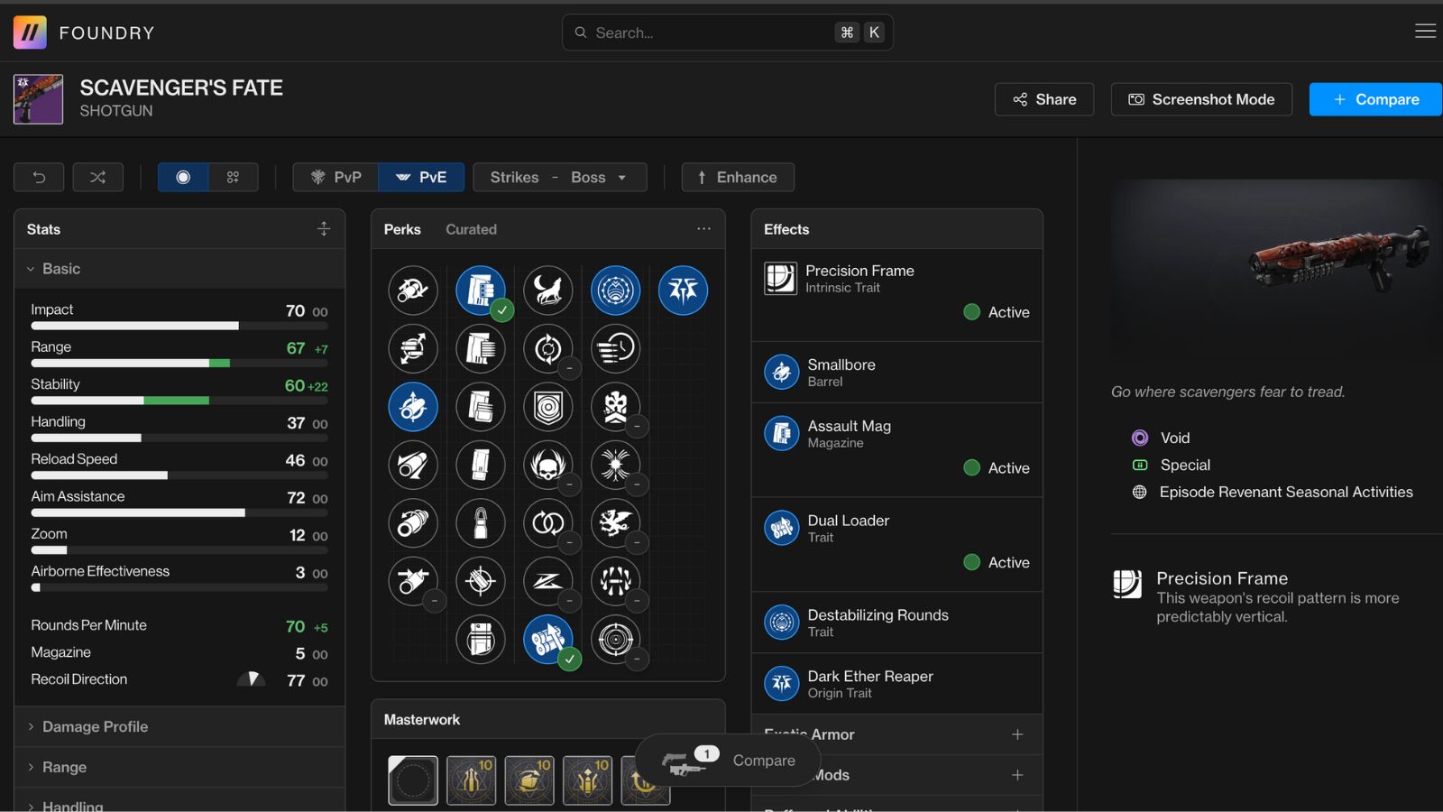Click the Perks panel three-dots options icon
Viewport: 1443px width, 812px height.
(x=703, y=229)
